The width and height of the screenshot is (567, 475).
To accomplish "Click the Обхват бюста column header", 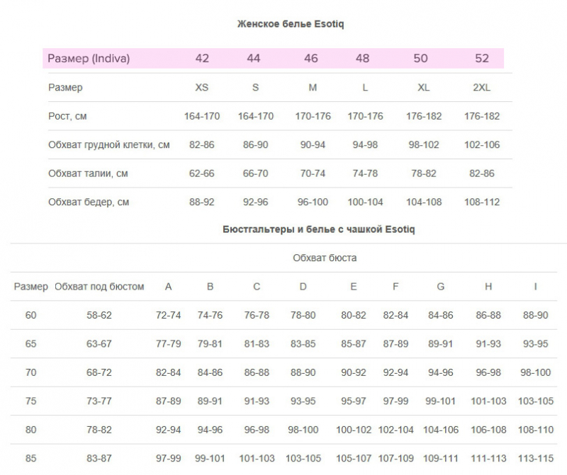I will (x=325, y=258).
